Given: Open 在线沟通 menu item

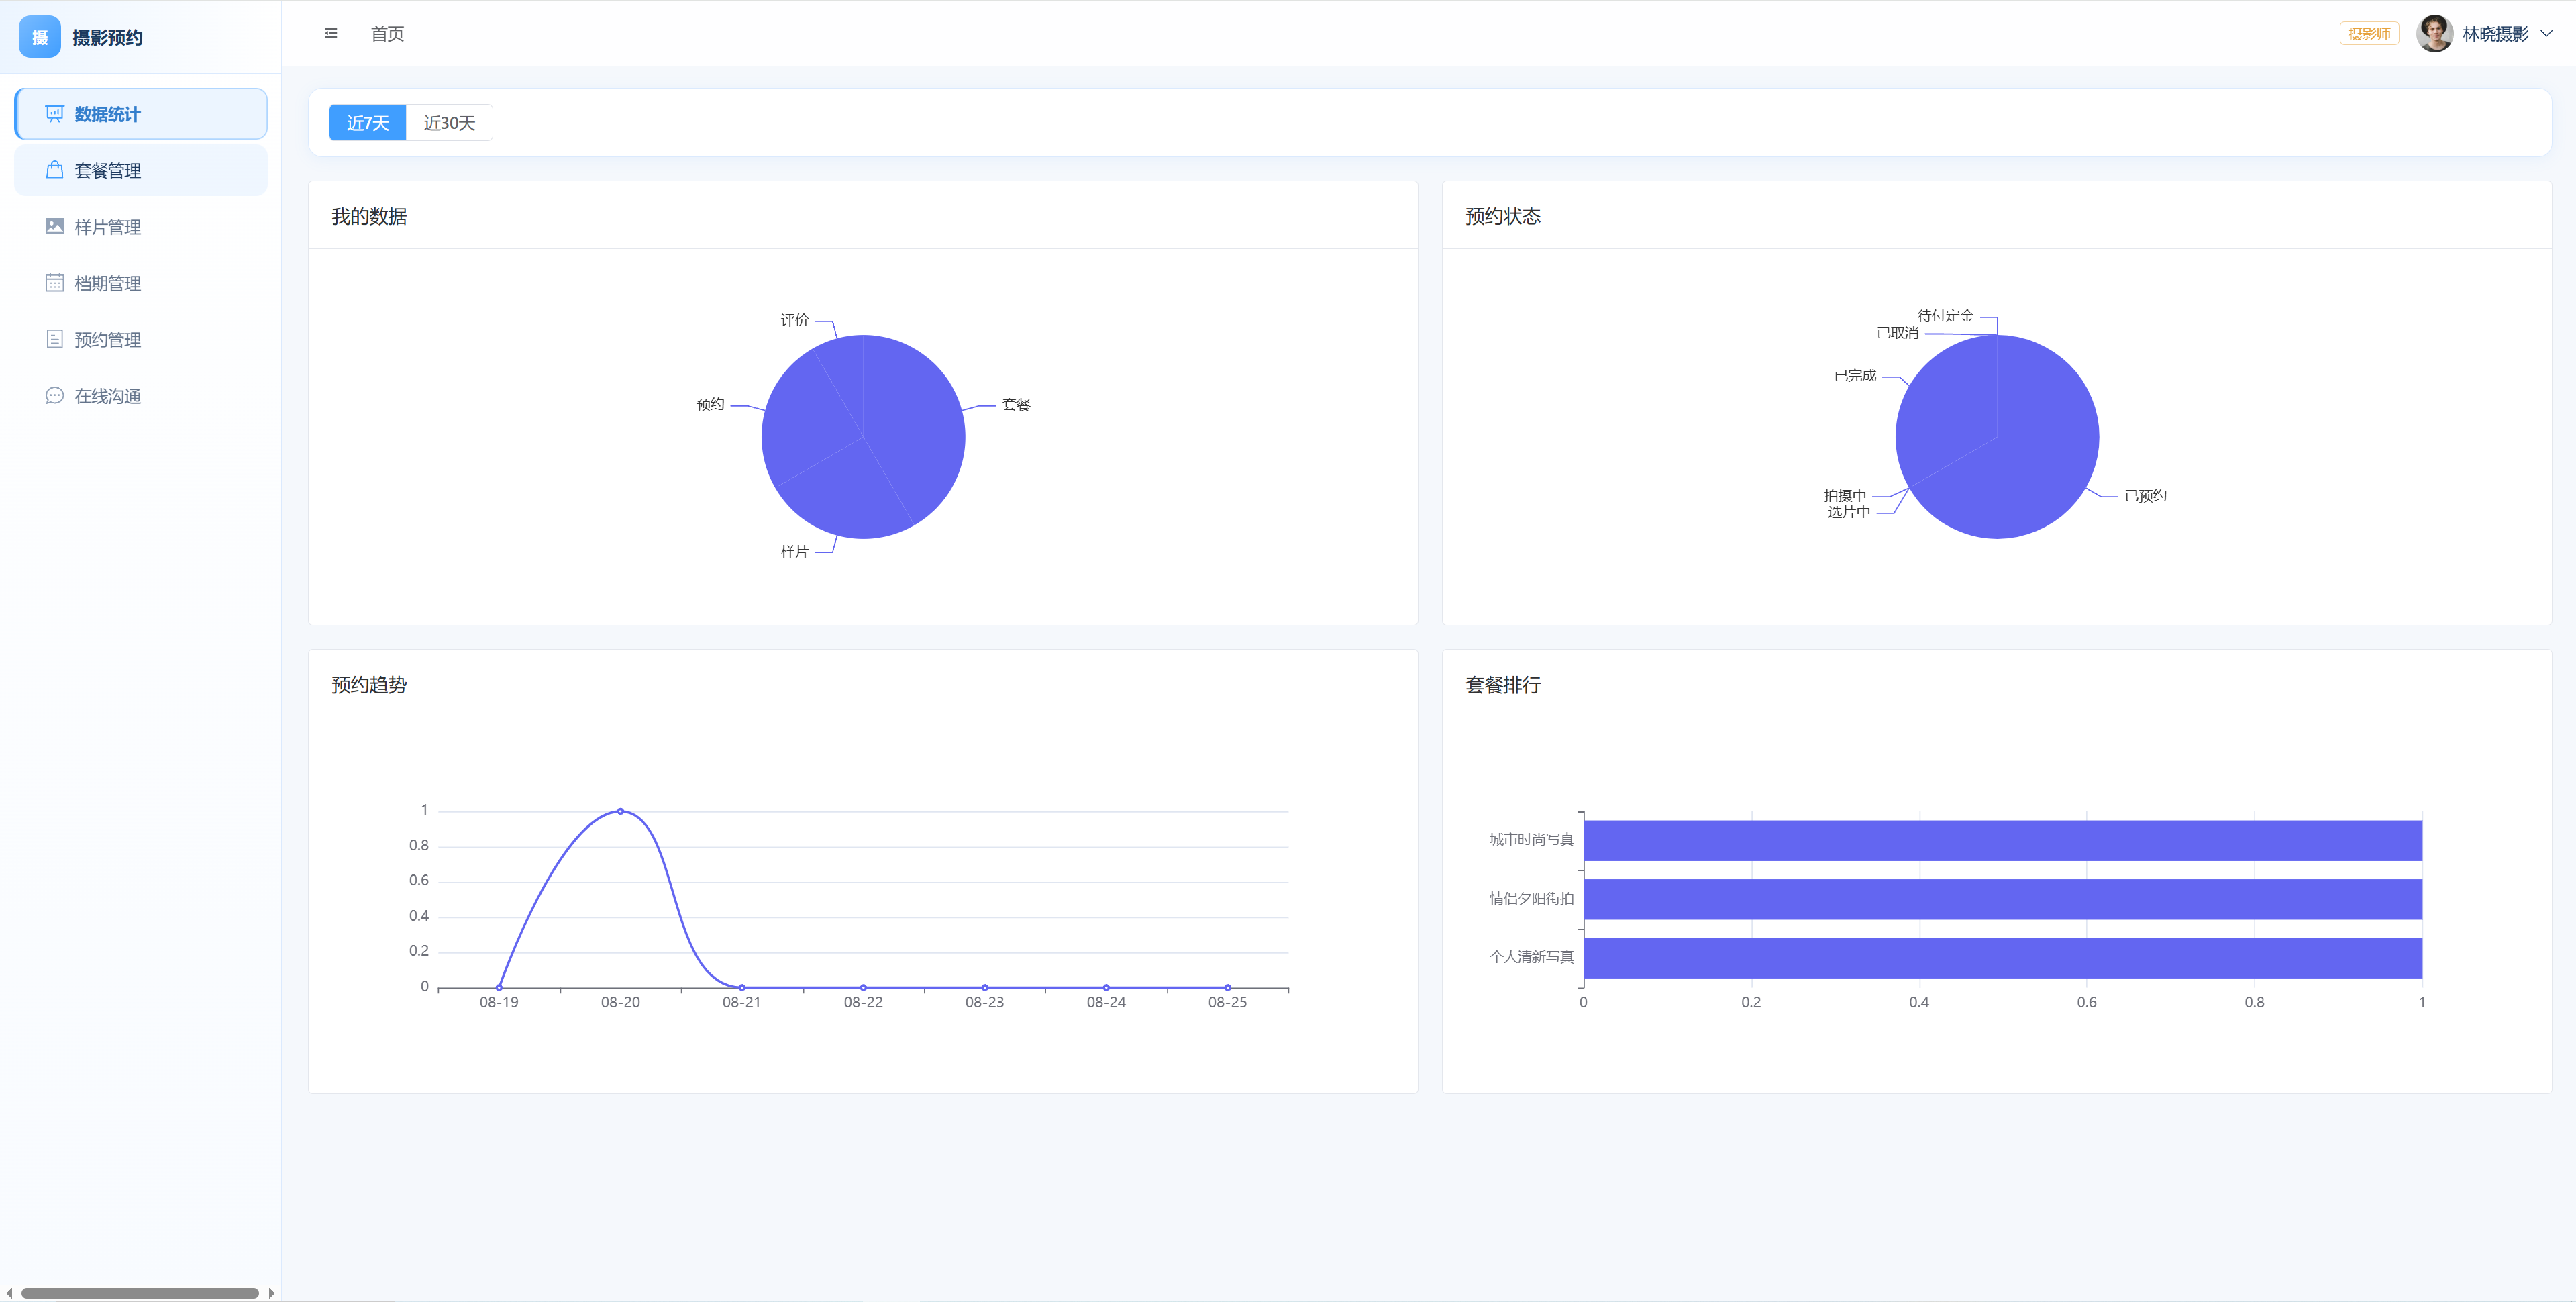Looking at the screenshot, I should 141,396.
